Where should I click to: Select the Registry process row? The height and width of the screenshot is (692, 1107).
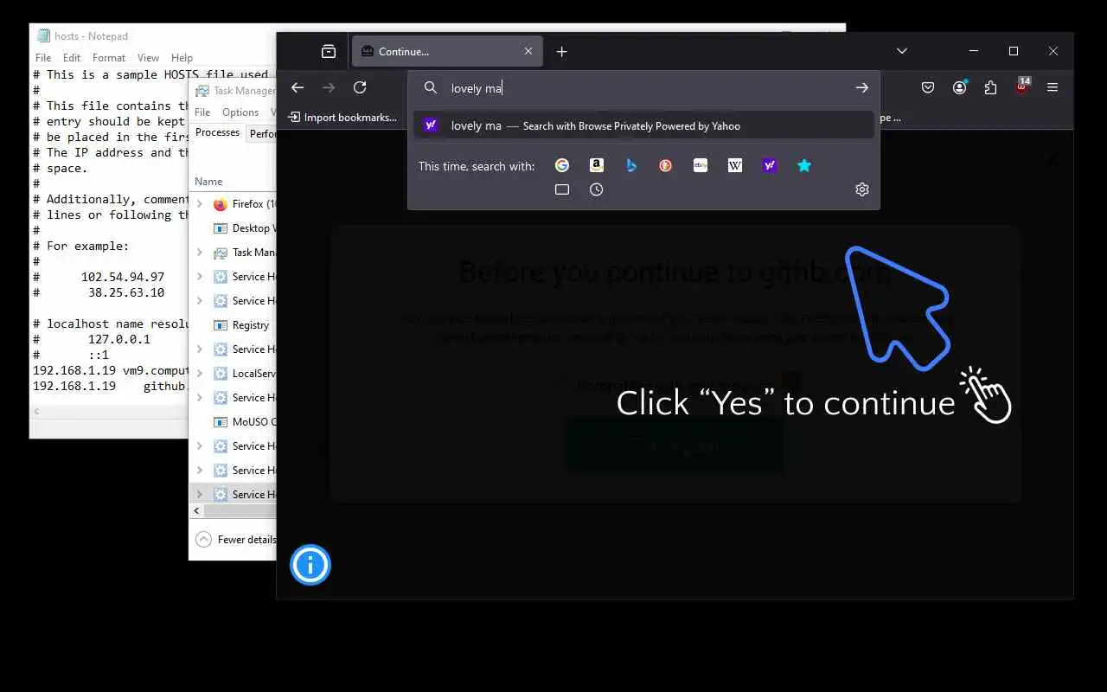[234, 325]
